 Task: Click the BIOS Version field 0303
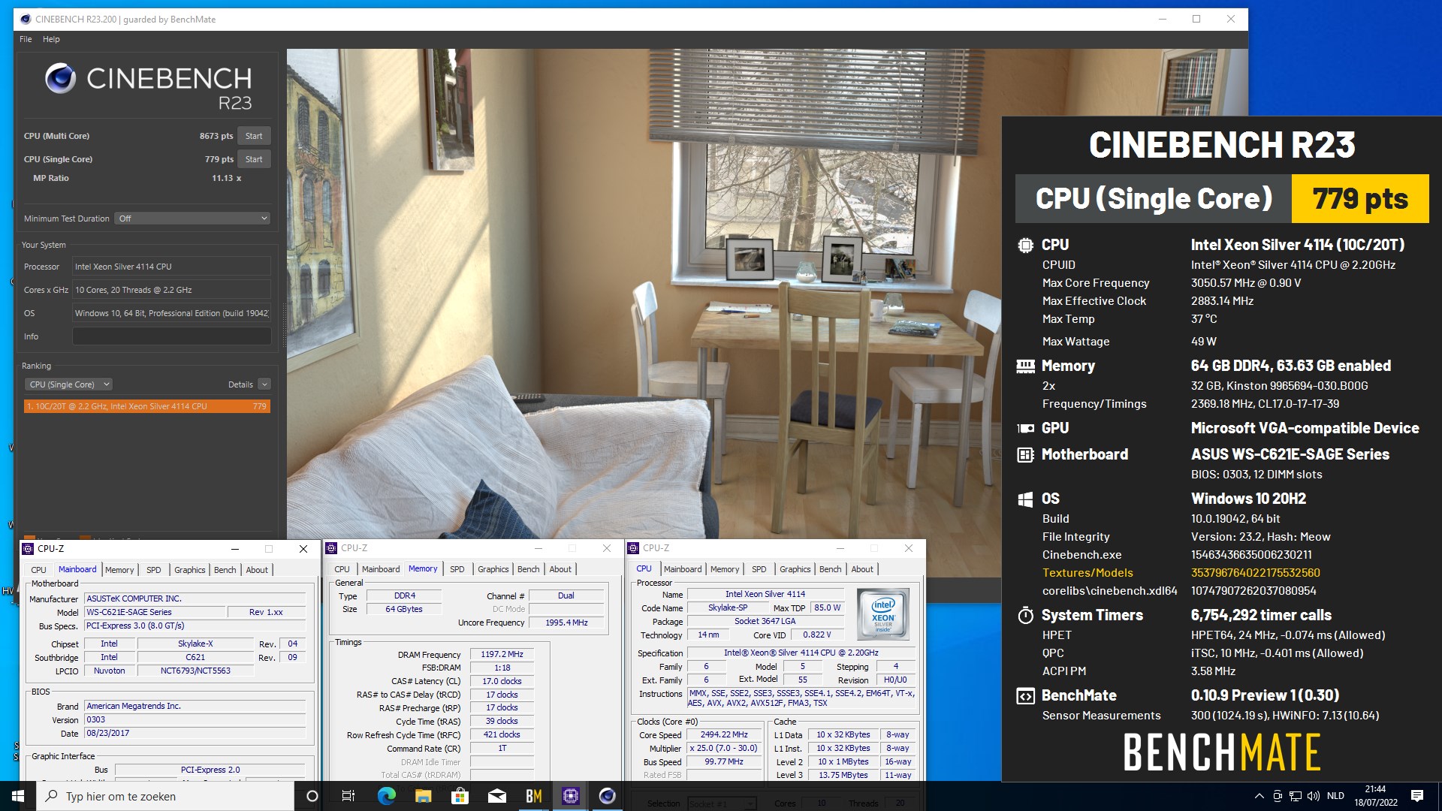click(x=195, y=719)
